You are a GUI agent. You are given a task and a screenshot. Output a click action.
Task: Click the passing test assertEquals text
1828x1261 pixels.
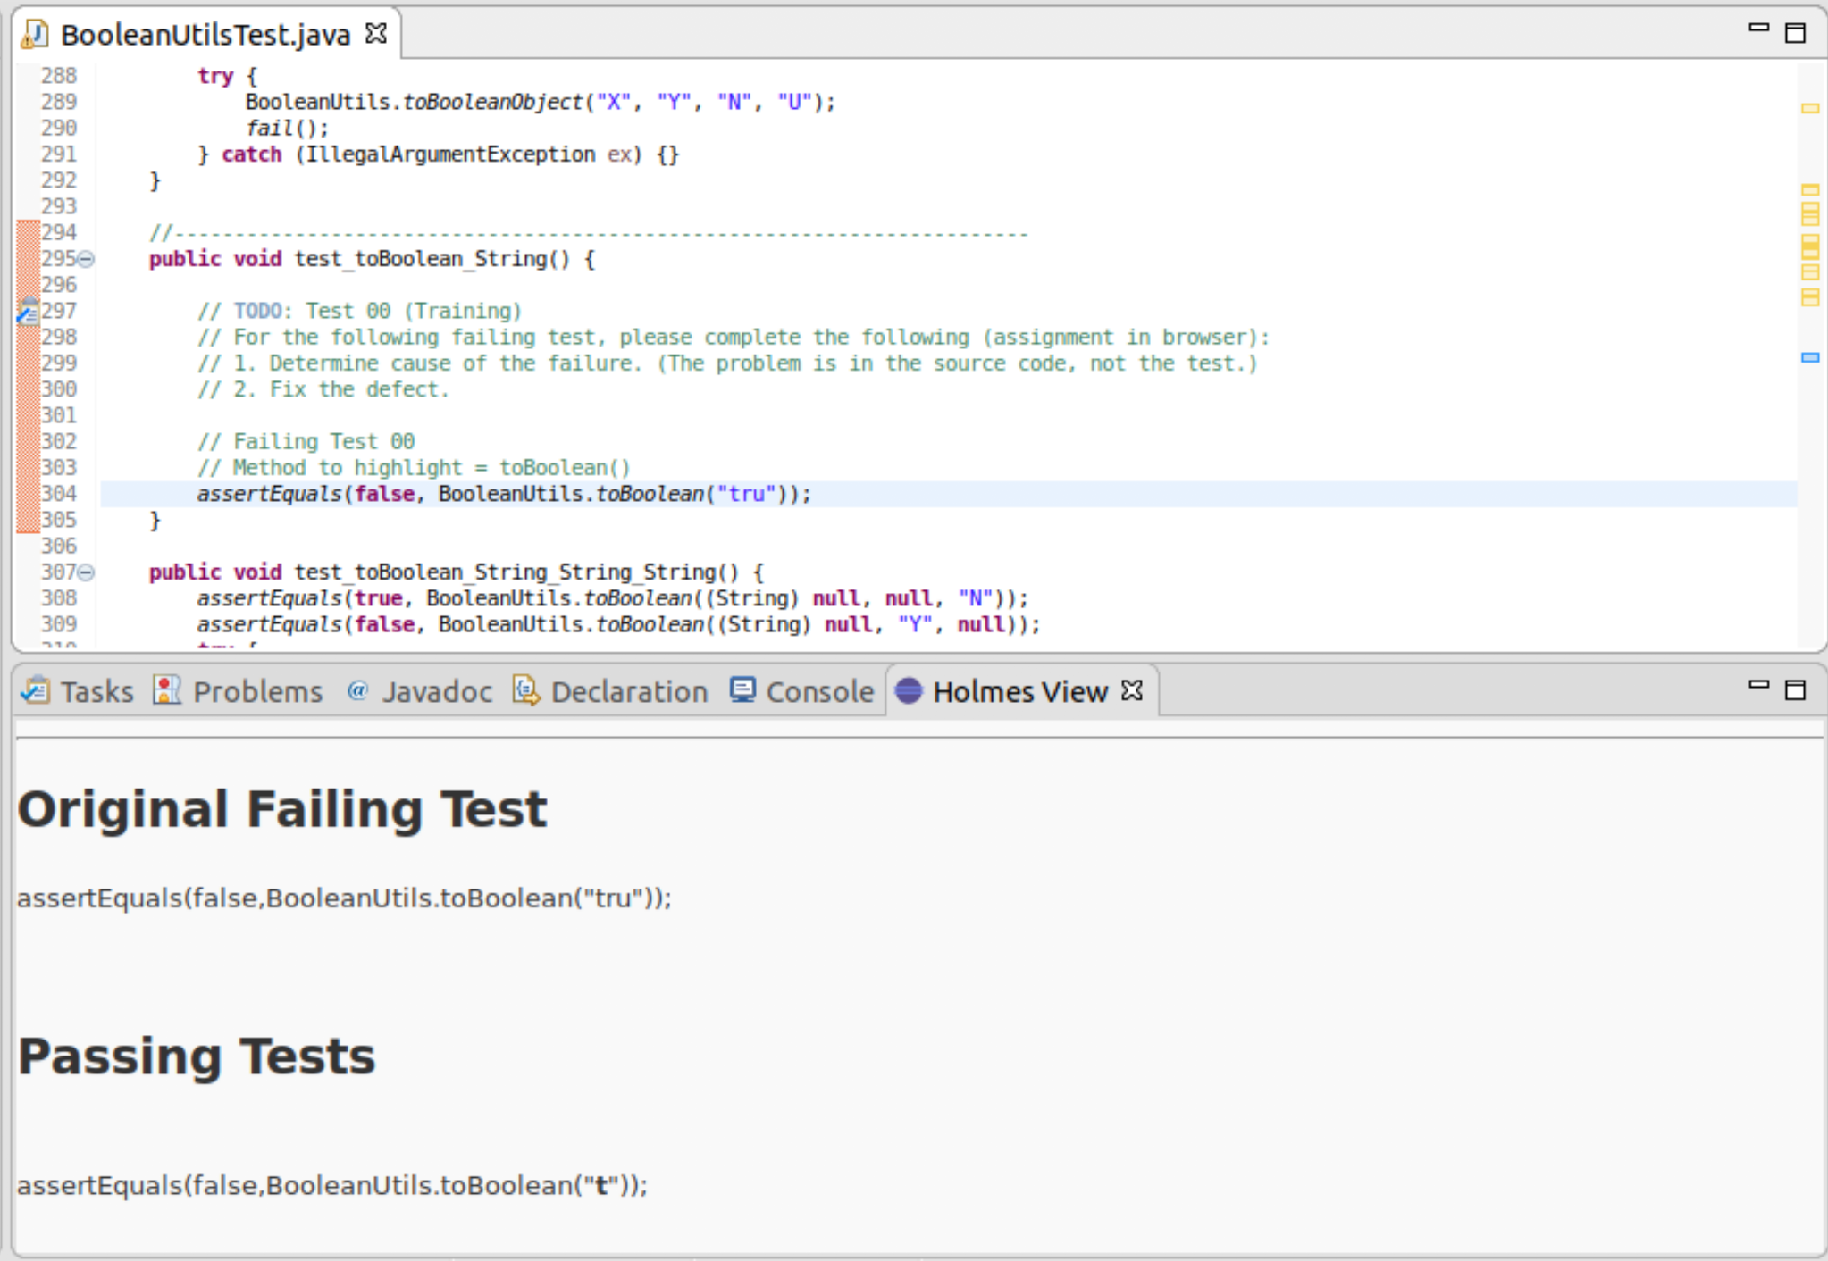point(331,1185)
